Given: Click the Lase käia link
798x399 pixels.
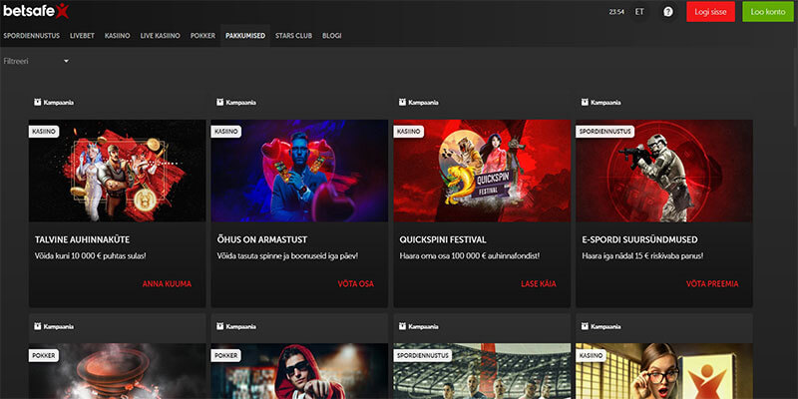Looking at the screenshot, I should pos(539,284).
